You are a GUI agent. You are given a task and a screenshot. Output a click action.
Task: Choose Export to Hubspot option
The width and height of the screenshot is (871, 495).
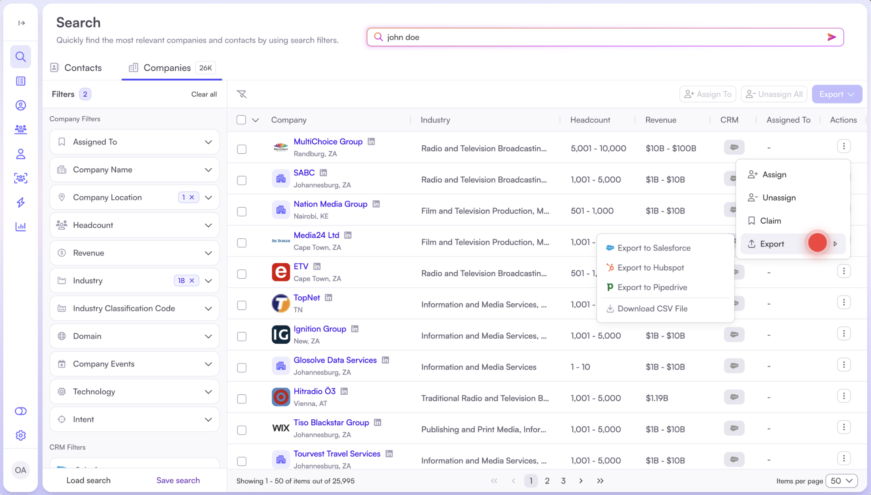[650, 268]
